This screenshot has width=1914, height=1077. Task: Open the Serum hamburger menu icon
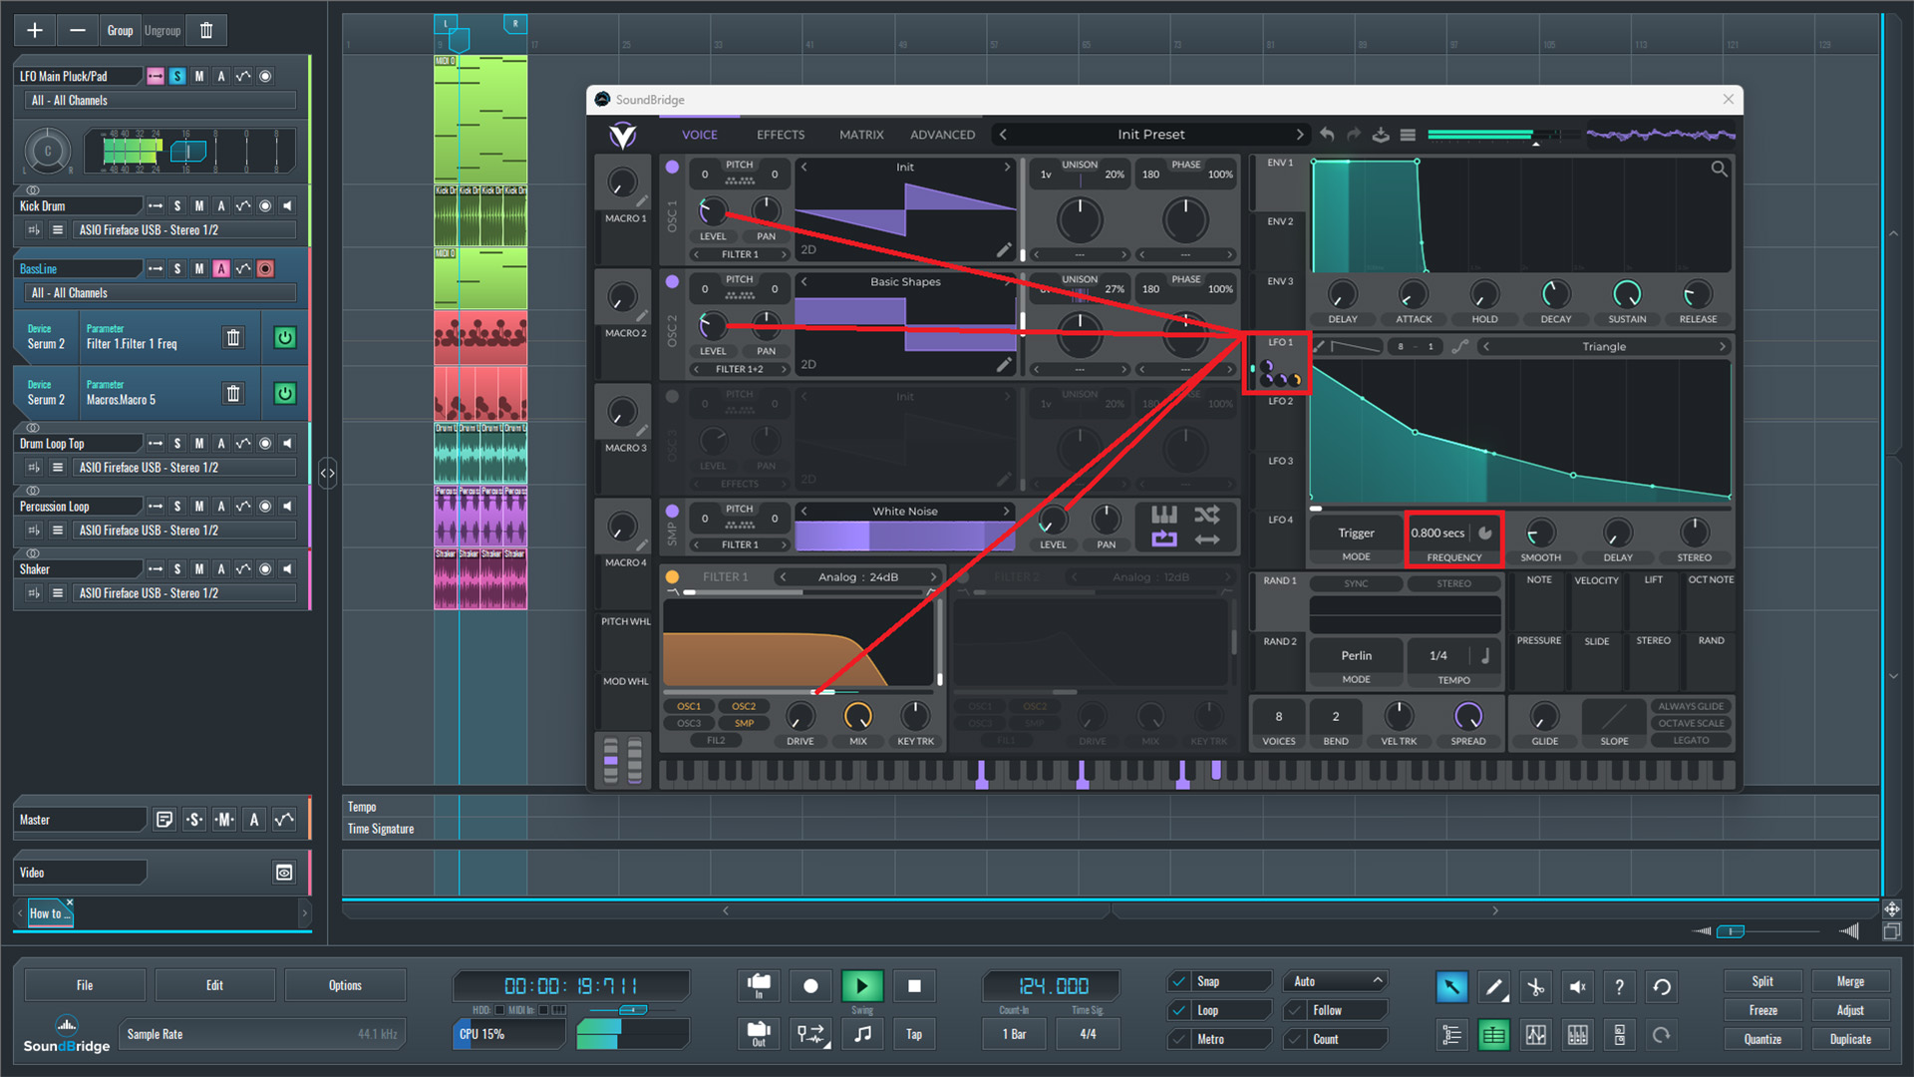1408,135
